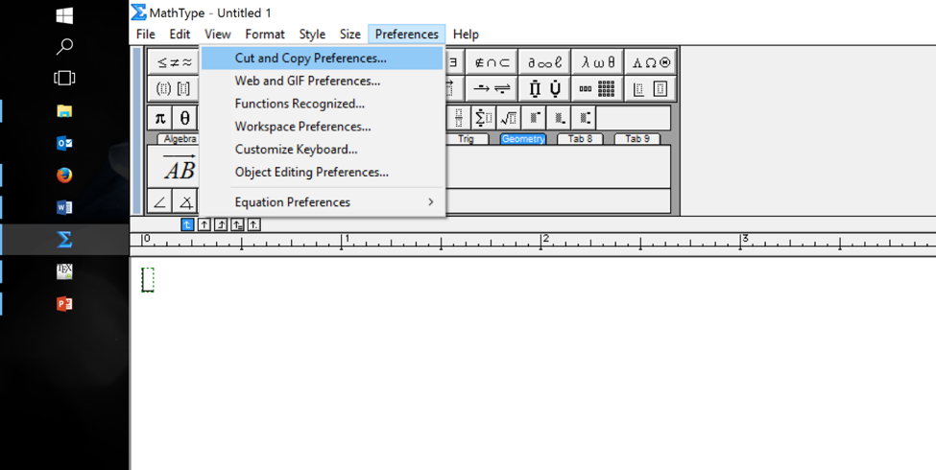Switch to Word from taskbar

point(64,207)
